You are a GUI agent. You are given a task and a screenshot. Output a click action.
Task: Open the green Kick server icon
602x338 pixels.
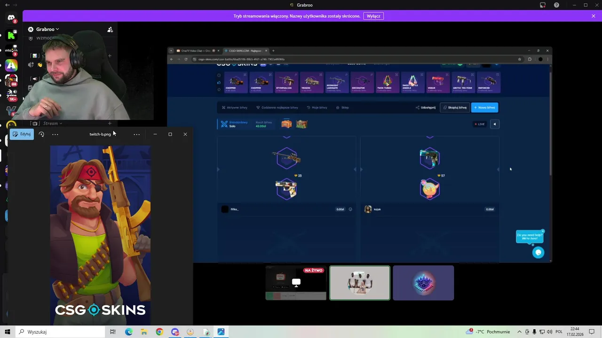(11, 35)
